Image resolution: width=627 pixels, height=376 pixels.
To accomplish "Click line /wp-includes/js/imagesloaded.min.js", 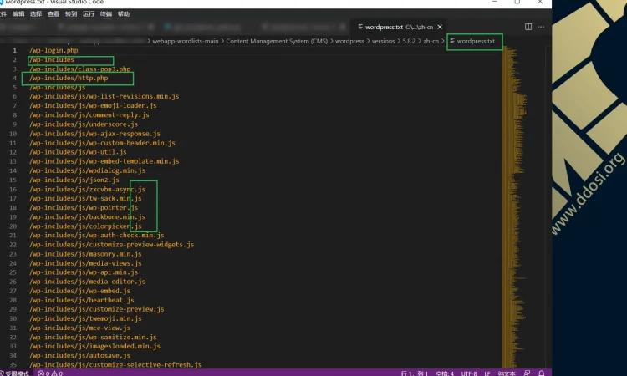I will pos(94,346).
